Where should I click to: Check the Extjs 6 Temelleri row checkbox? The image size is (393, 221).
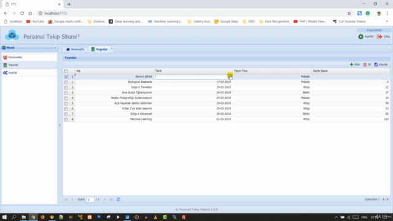[x=66, y=87]
